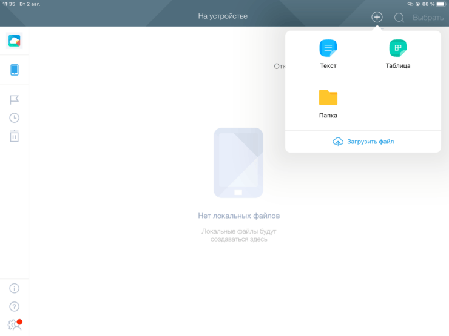The height and width of the screenshot is (336, 449).
Task: Create a new Папка folder
Action: click(x=328, y=104)
